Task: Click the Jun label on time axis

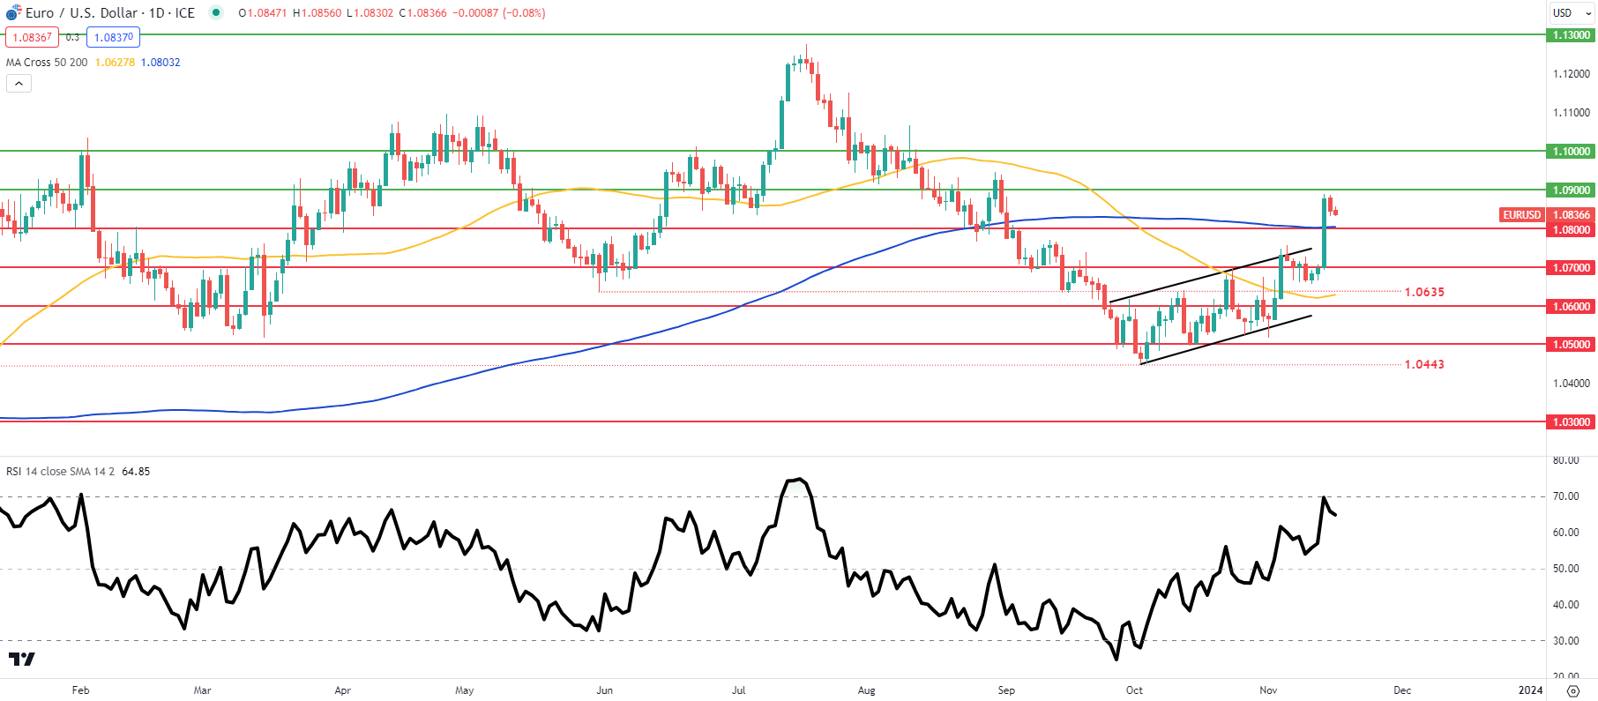Action: pos(604,690)
